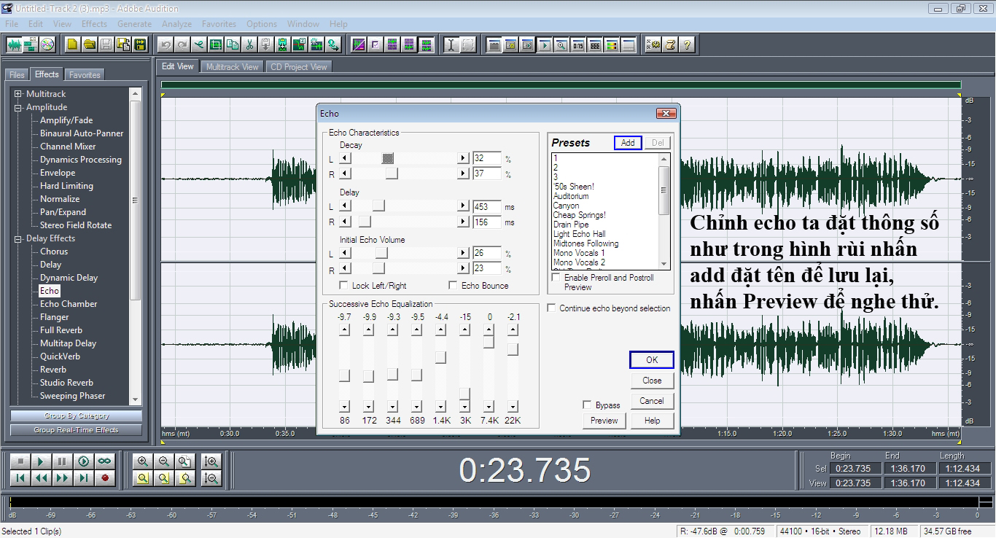Image resolution: width=996 pixels, height=538 pixels.
Task: Select the I-beam time selection tool
Action: (451, 44)
